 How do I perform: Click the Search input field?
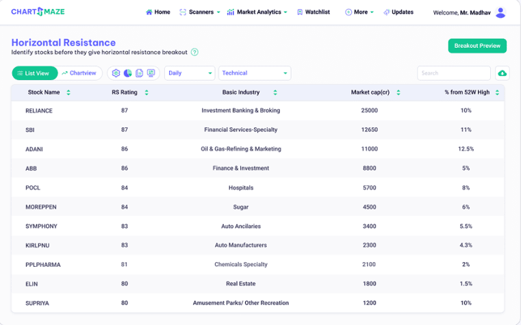point(454,73)
